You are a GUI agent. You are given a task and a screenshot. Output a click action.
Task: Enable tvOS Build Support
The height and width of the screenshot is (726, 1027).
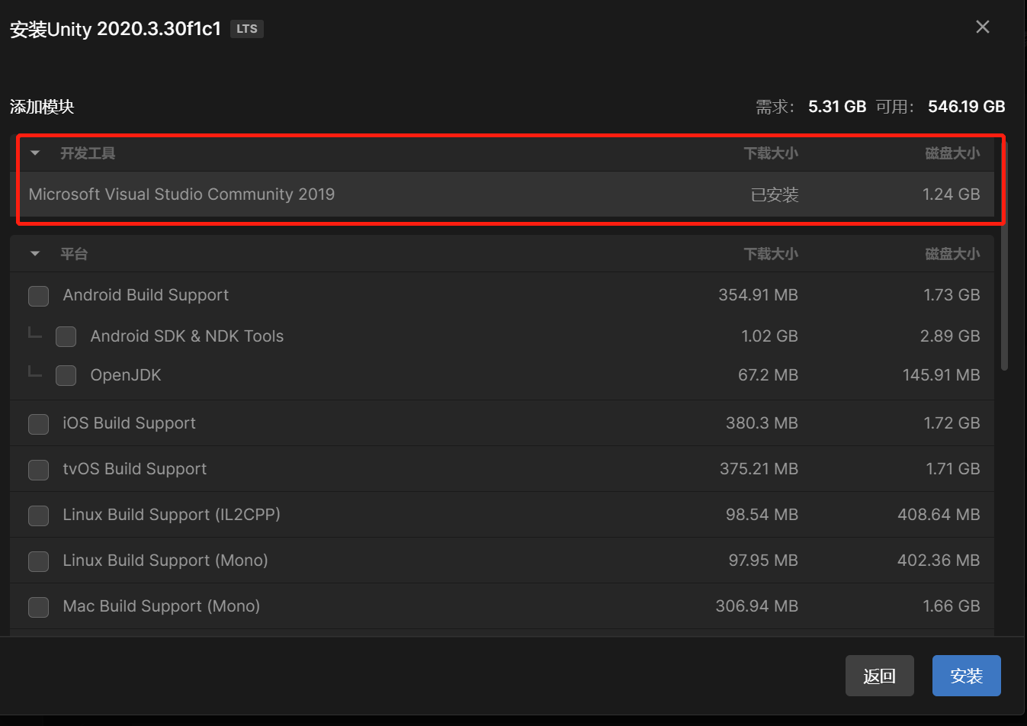[39, 470]
